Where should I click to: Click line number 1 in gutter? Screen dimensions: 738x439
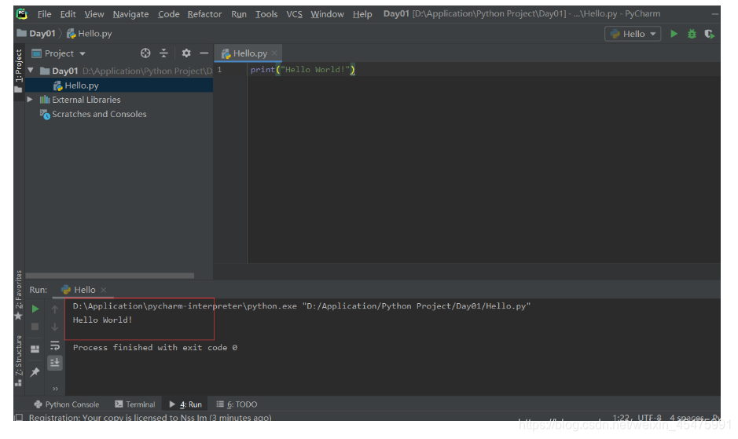click(219, 70)
